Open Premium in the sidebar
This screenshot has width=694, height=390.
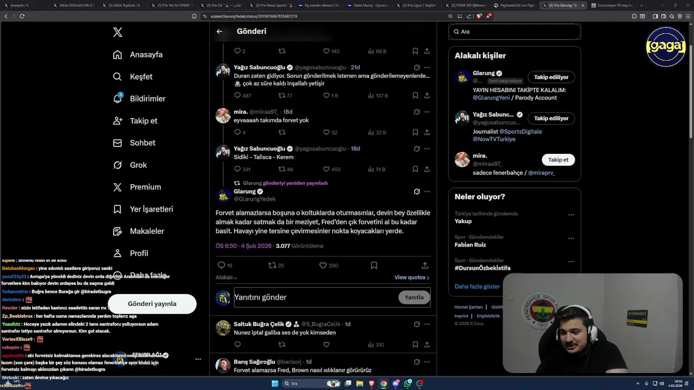(x=137, y=187)
